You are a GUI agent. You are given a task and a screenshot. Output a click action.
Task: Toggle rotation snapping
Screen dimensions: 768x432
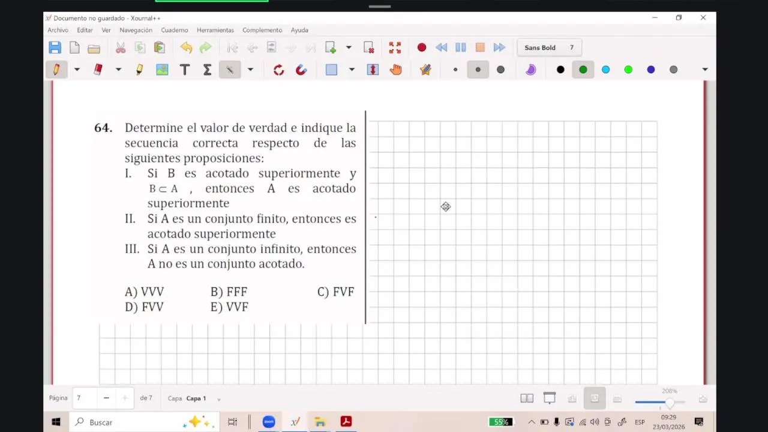click(278, 70)
